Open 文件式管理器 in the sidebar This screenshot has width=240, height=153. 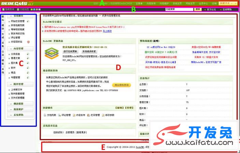click(18, 98)
